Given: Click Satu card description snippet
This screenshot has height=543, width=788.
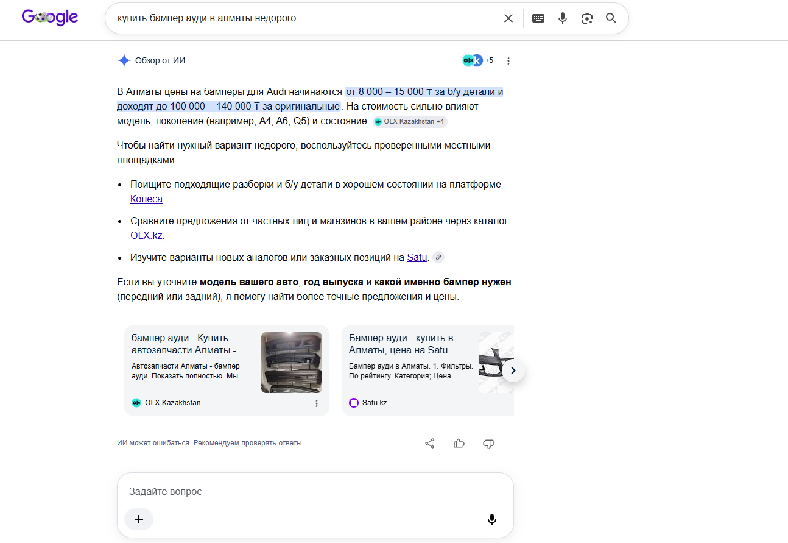Looking at the screenshot, I should pos(410,371).
